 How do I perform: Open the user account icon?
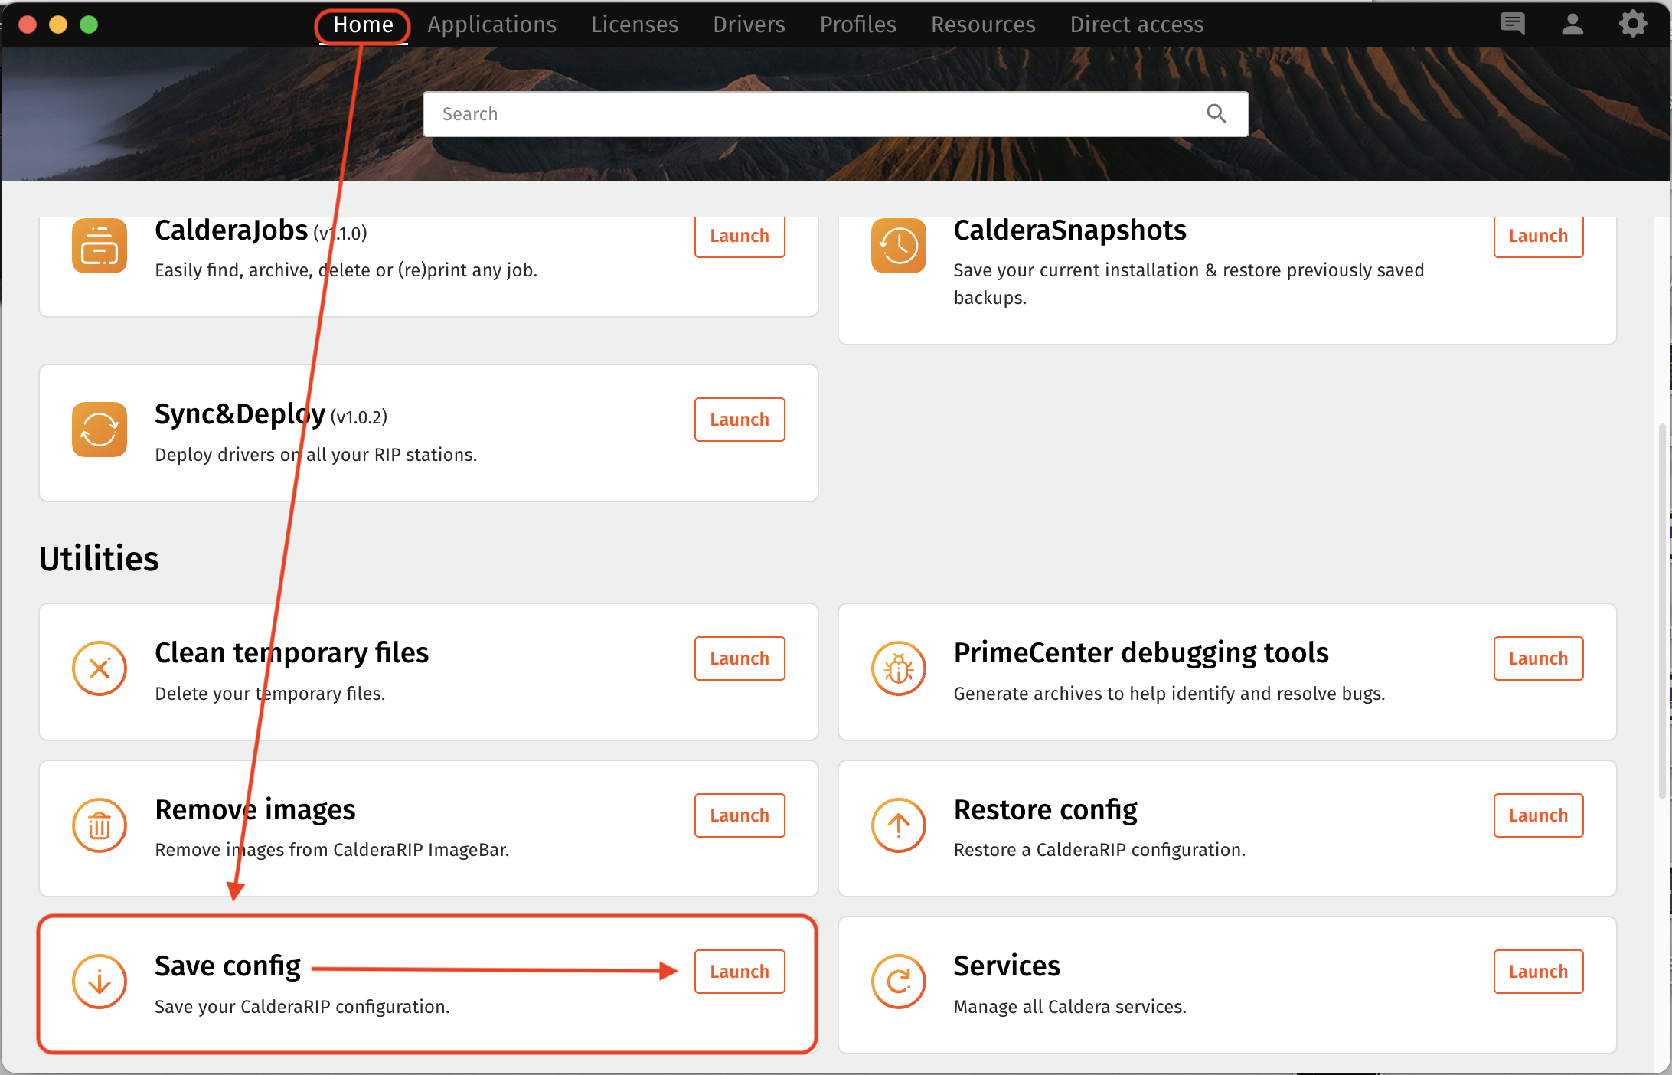[x=1572, y=25]
